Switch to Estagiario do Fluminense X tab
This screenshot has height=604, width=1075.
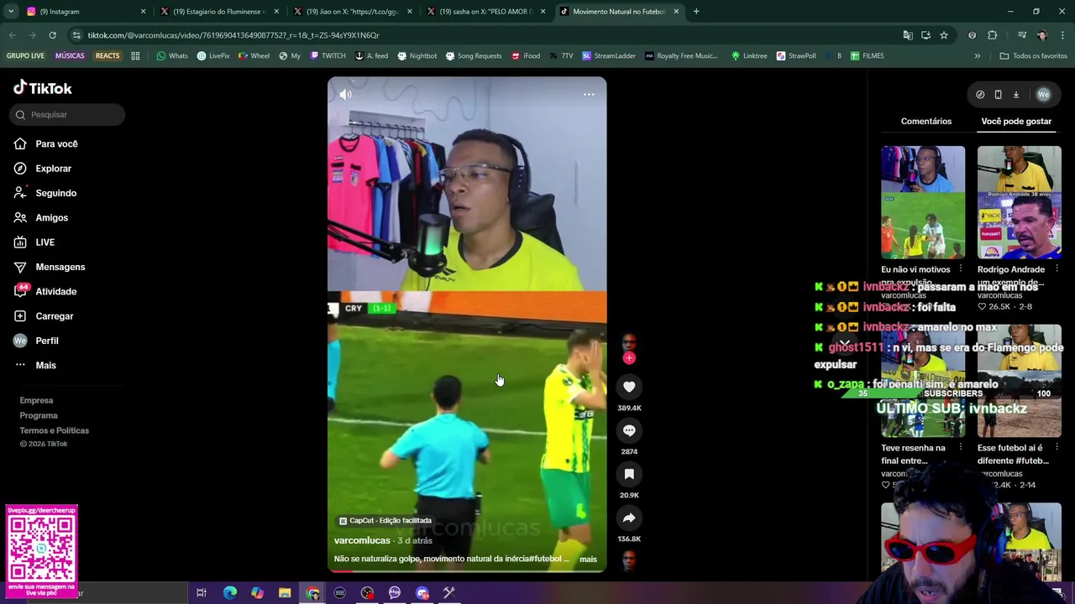218,12
